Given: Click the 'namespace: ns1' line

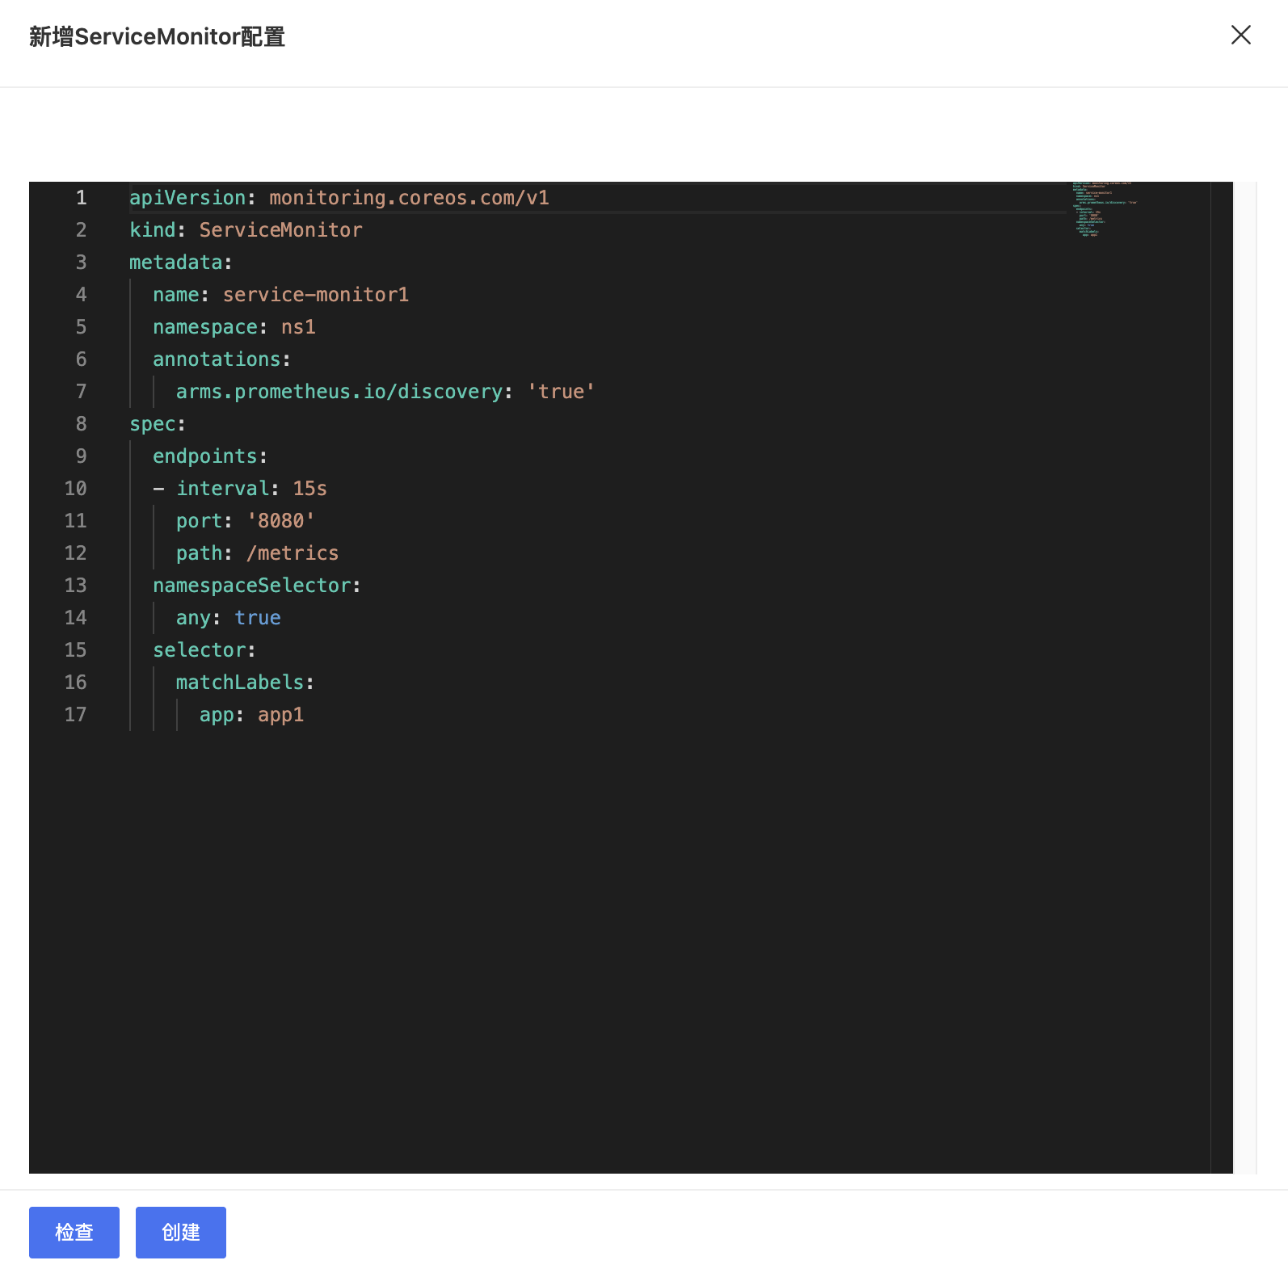Looking at the screenshot, I should [234, 327].
